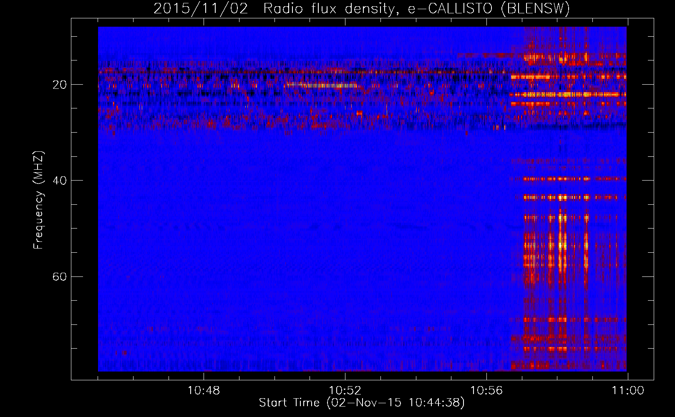Click the 20 MHz frequency tick label

tap(60, 85)
